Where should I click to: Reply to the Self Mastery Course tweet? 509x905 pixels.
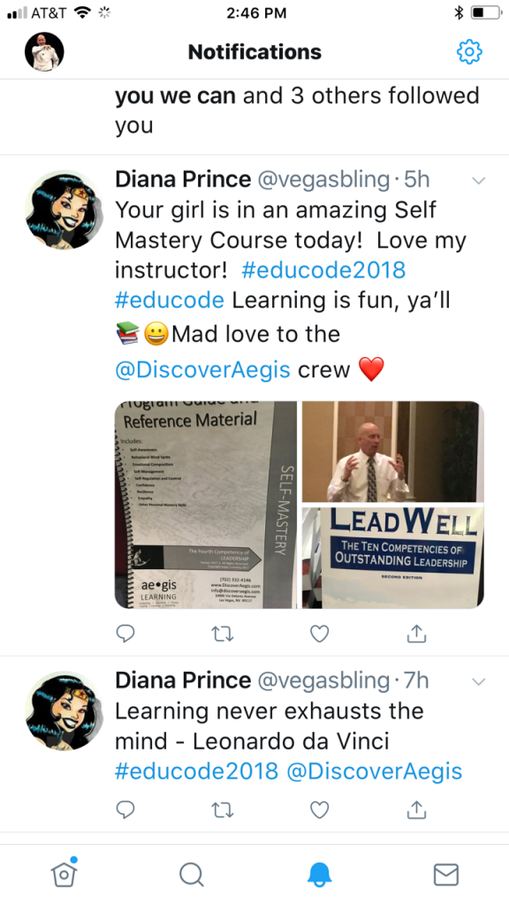(x=125, y=634)
